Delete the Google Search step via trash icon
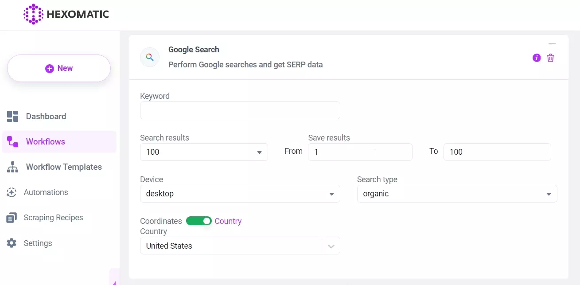Image resolution: width=580 pixels, height=285 pixels. 550,58
